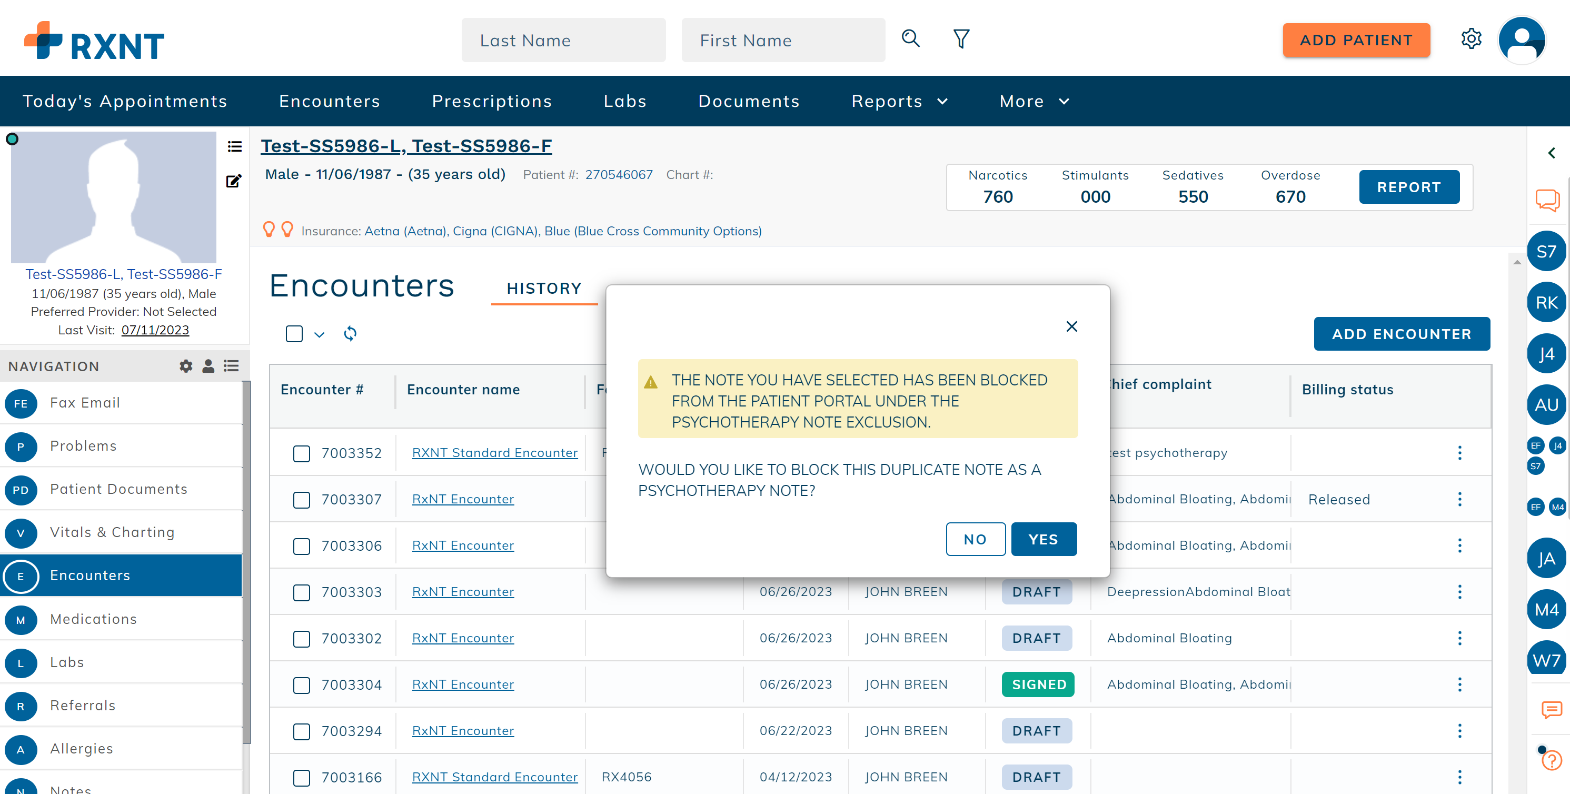Open the last visit date 07/11/2023 link
The width and height of the screenshot is (1570, 794).
(x=155, y=330)
